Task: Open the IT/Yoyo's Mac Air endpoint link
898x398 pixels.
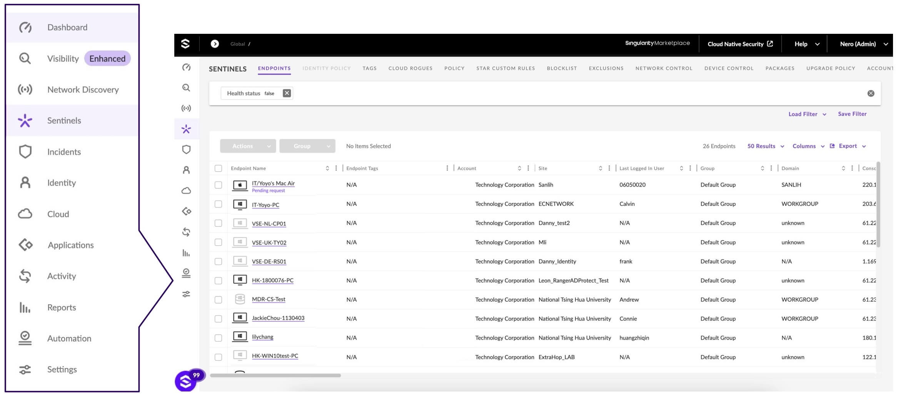Action: click(x=273, y=184)
